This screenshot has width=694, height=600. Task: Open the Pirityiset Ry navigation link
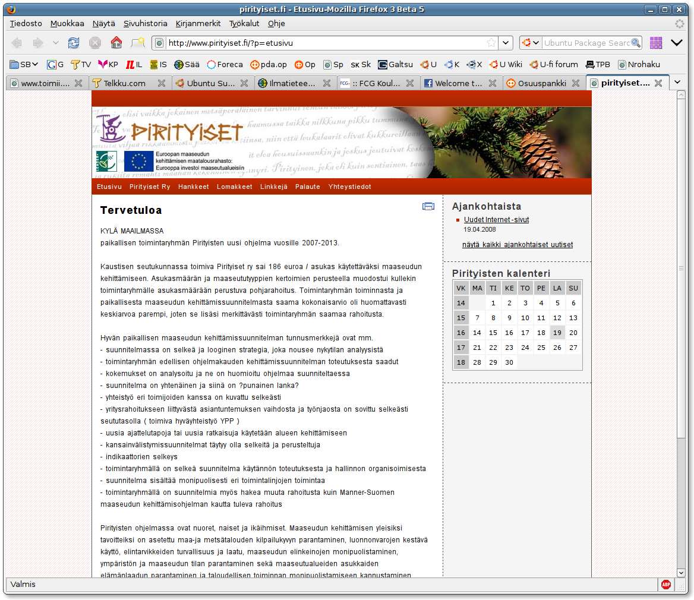[150, 187]
